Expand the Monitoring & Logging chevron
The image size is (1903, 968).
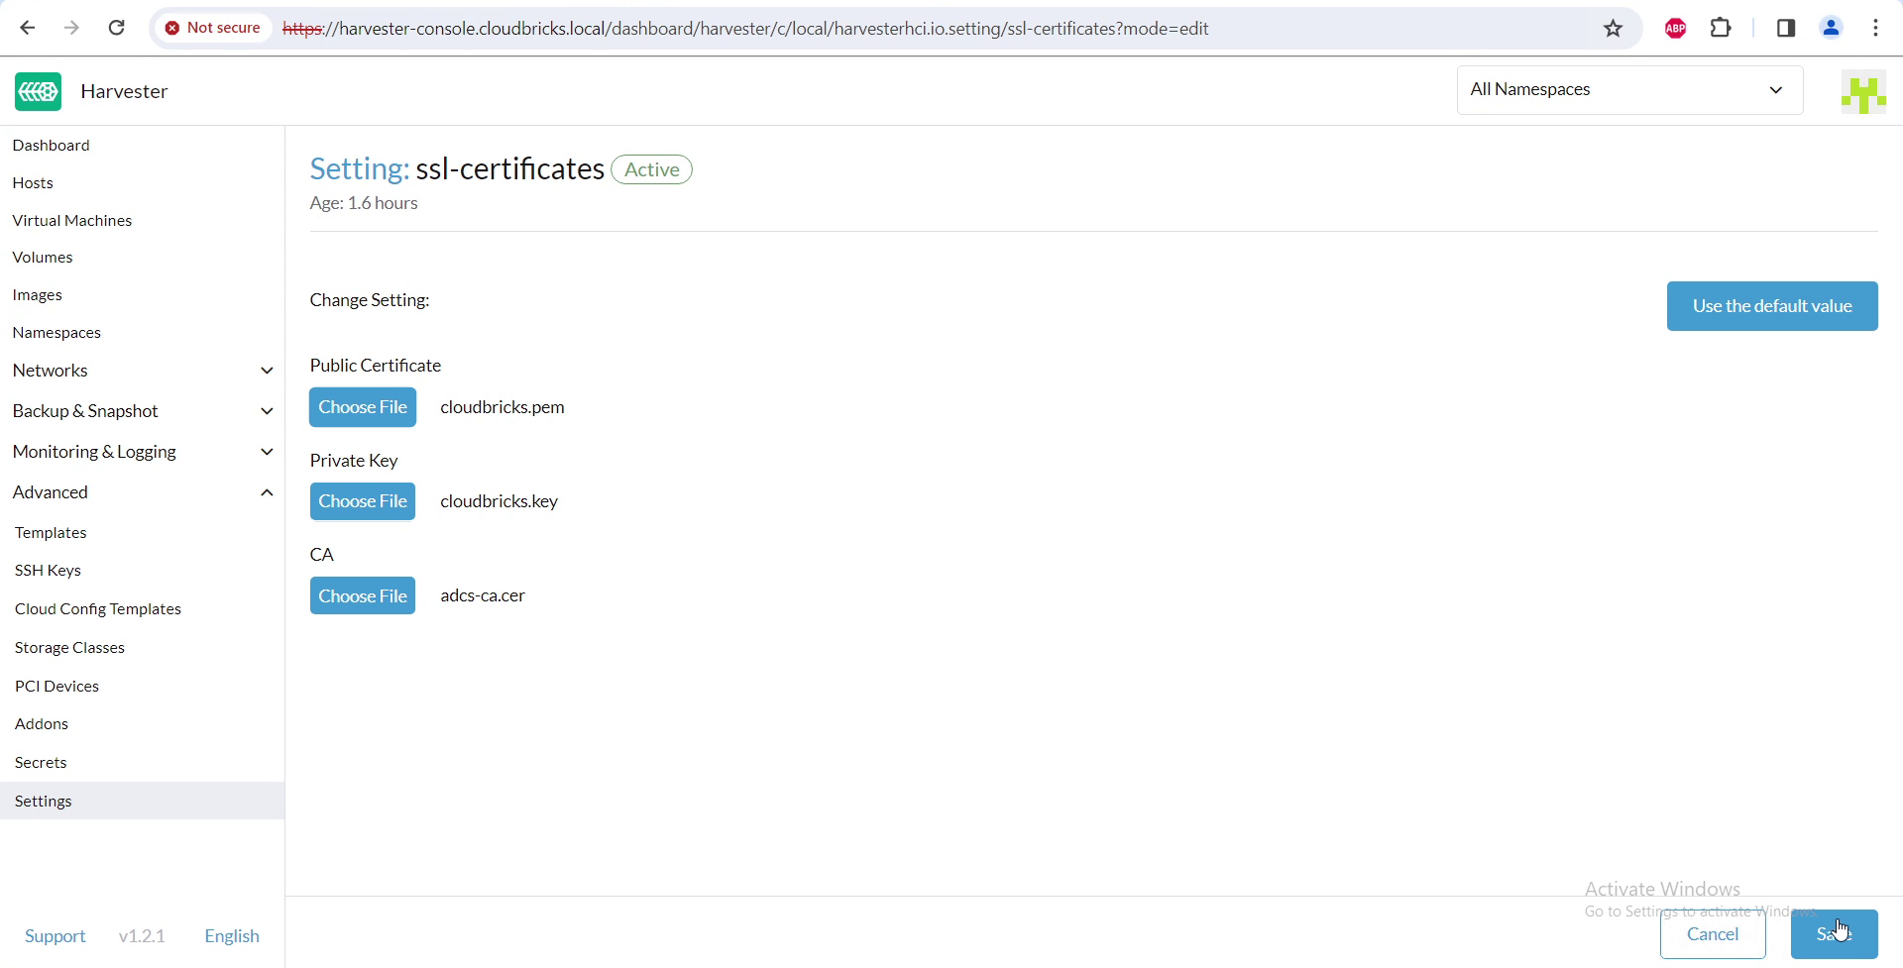(x=267, y=452)
